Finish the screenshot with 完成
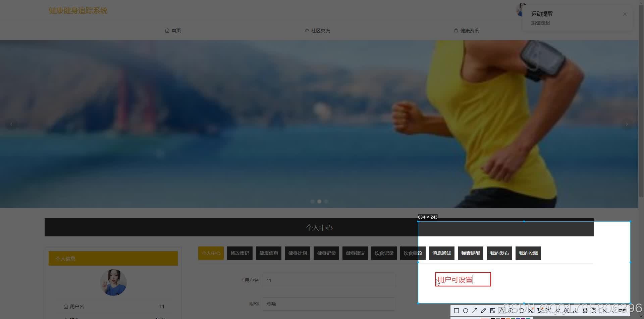Viewport: 644px width, 319px height. click(620, 311)
